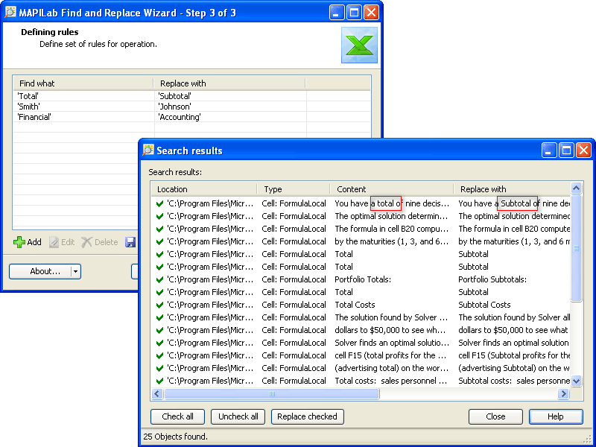Close the Find and Replace Wizard window

point(371,13)
